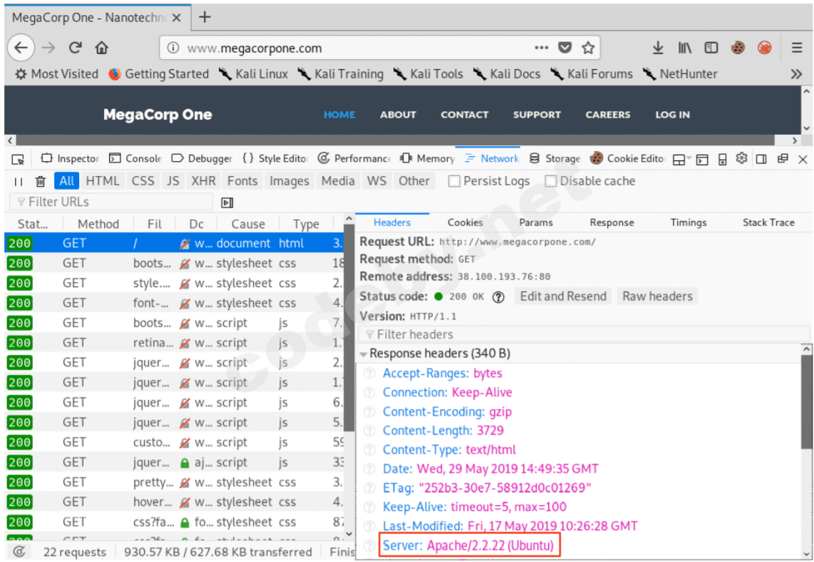
Task: Open the Stack Trace details tab
Action: pyautogui.click(x=768, y=223)
